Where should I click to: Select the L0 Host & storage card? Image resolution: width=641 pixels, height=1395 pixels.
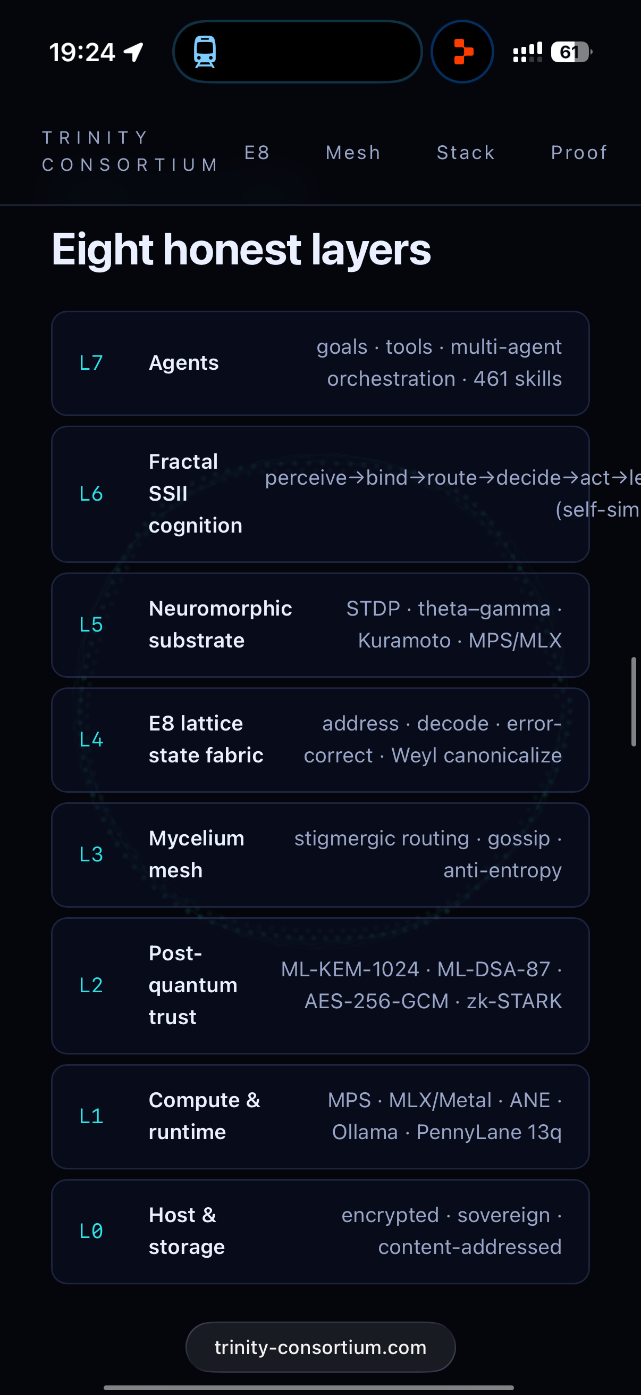click(x=320, y=1232)
